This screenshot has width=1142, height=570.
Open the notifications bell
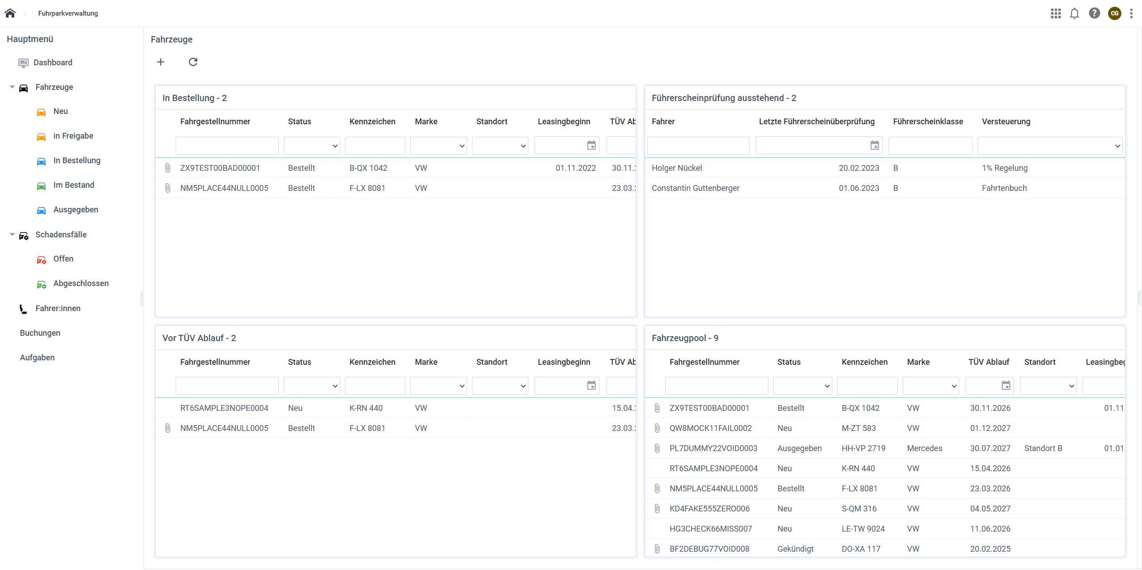pyautogui.click(x=1075, y=13)
